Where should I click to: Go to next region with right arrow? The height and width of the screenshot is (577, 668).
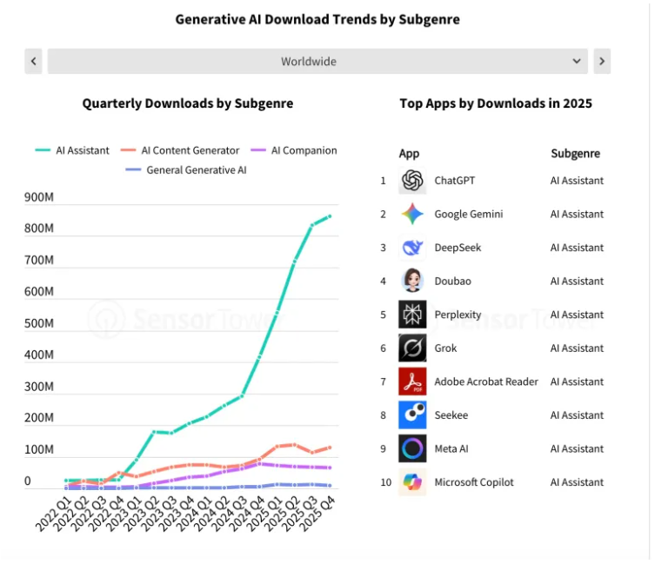(x=602, y=62)
